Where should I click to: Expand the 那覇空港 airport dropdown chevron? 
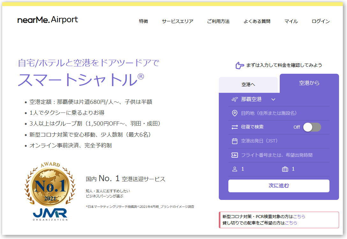point(273,99)
